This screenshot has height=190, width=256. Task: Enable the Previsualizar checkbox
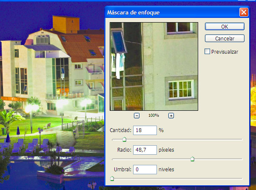207,52
